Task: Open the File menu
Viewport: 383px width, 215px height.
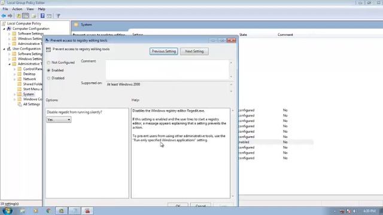Action: point(5,9)
